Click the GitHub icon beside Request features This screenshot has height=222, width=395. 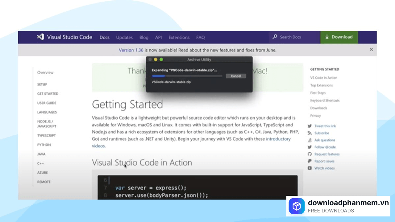[x=310, y=154]
